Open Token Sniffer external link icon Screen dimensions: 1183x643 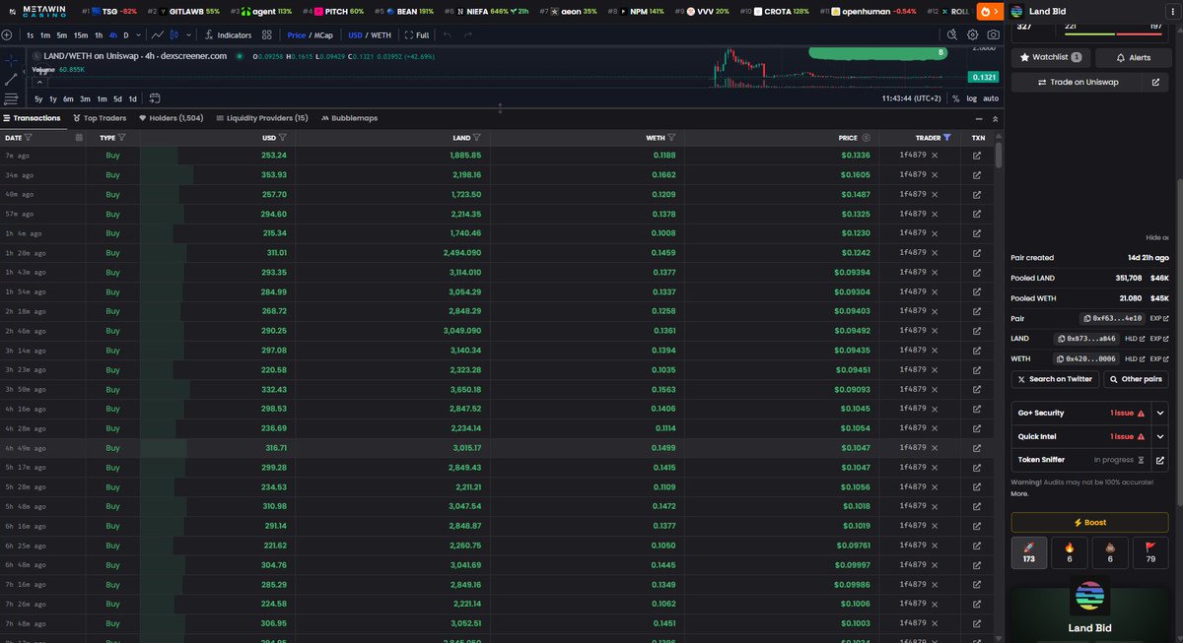coord(1159,460)
